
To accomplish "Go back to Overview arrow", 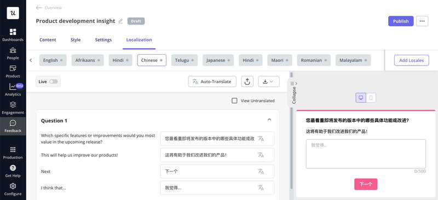I will [x=39, y=8].
